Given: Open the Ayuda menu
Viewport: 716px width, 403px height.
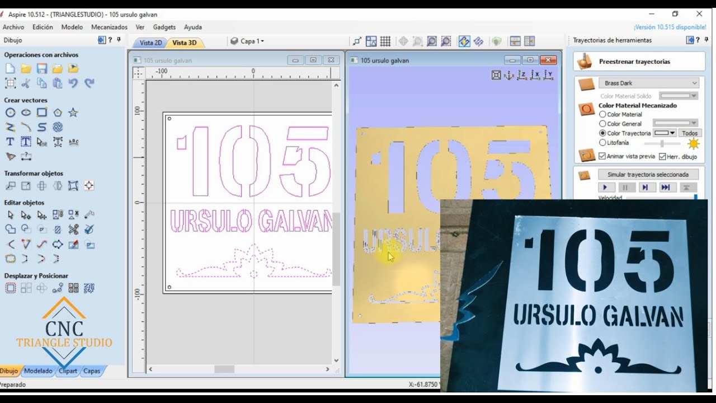Looking at the screenshot, I should point(193,27).
